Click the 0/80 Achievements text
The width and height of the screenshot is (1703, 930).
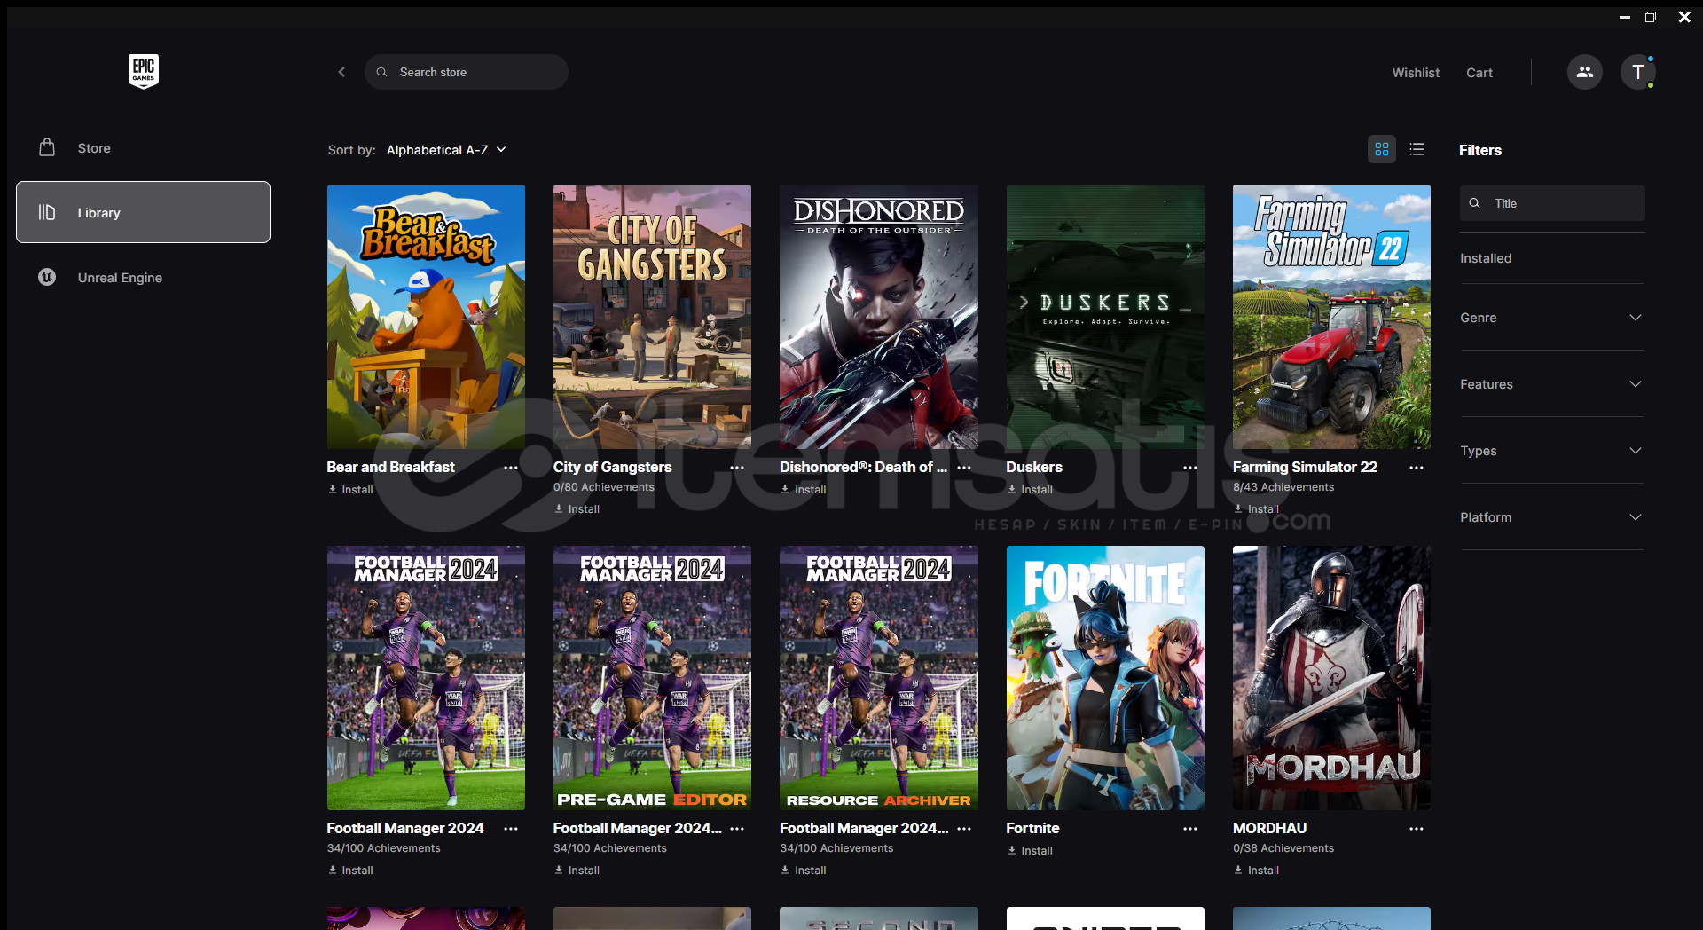pos(603,487)
